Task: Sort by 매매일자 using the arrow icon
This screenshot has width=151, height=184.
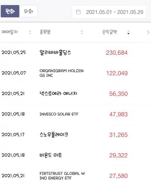Action: click(x=30, y=32)
